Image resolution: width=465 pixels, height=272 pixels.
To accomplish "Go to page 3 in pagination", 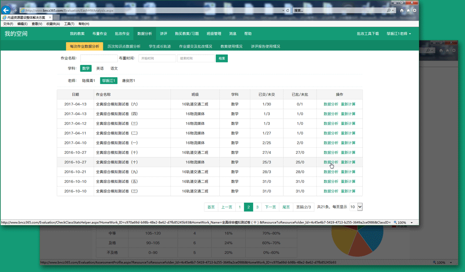I will click(258, 207).
